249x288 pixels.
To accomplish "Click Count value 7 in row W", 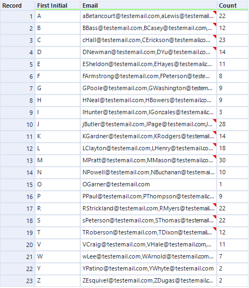I will pos(233,257).
